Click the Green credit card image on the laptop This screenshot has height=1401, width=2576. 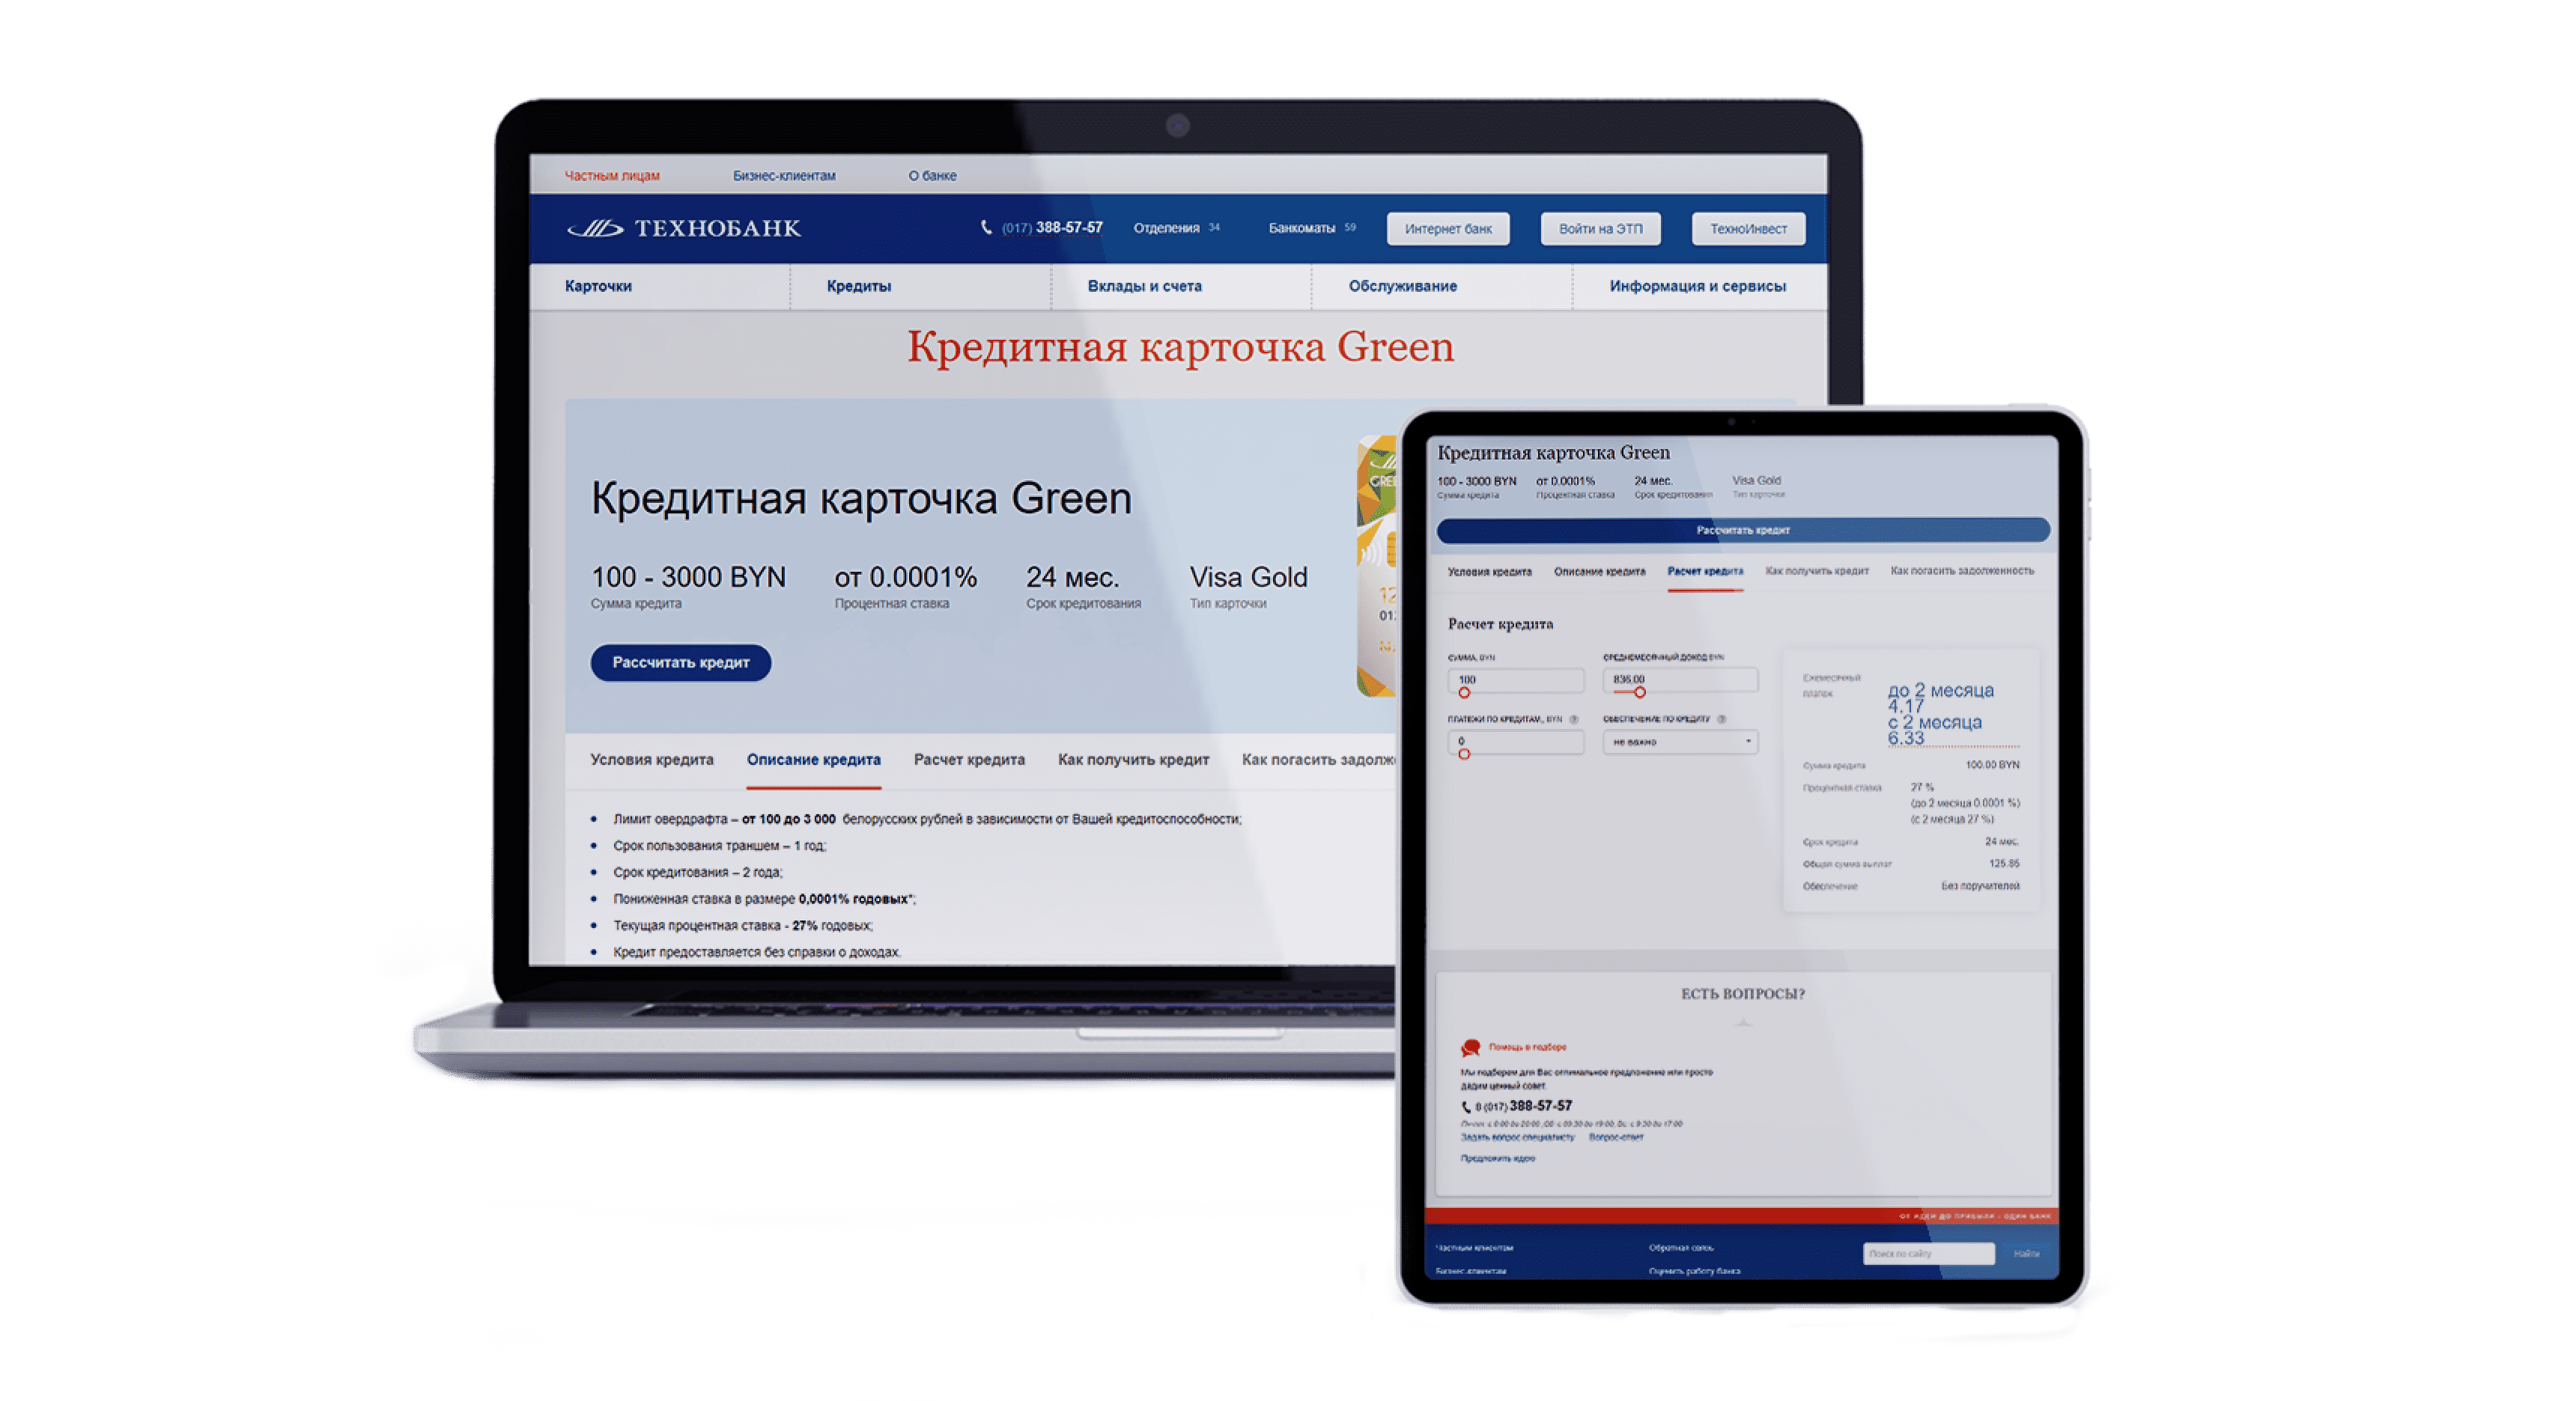(x=1376, y=567)
